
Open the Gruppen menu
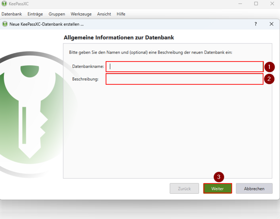pyautogui.click(x=57, y=14)
